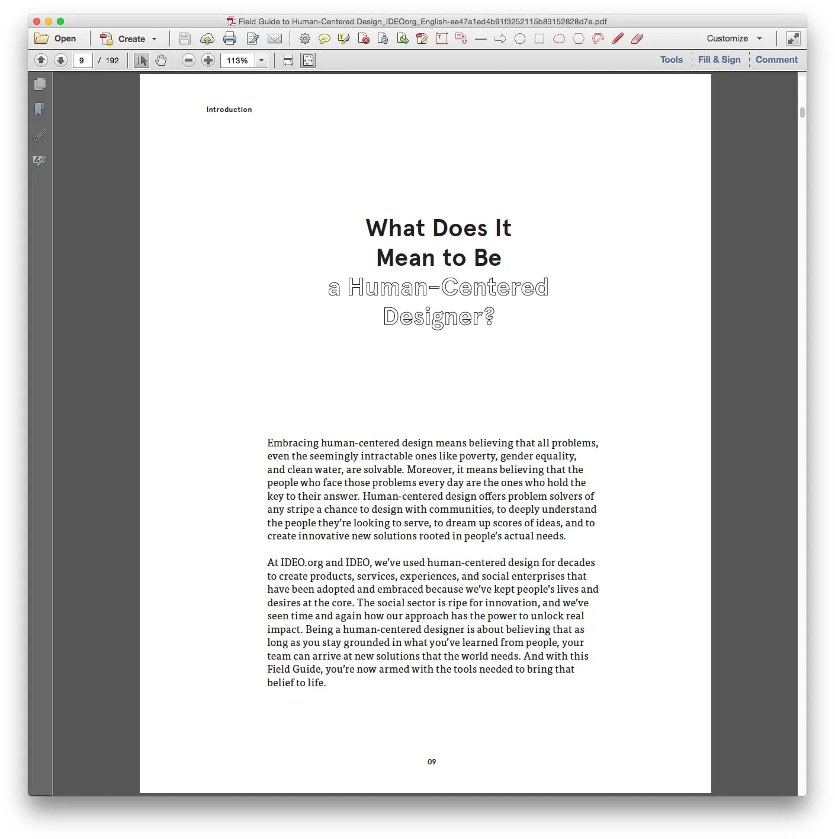
Task: Zoom in with the plus button
Action: pos(208,60)
